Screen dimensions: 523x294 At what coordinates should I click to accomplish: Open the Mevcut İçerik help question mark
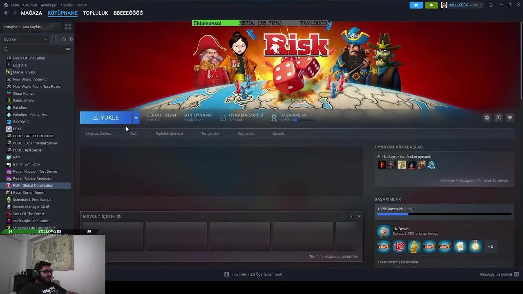[119, 216]
